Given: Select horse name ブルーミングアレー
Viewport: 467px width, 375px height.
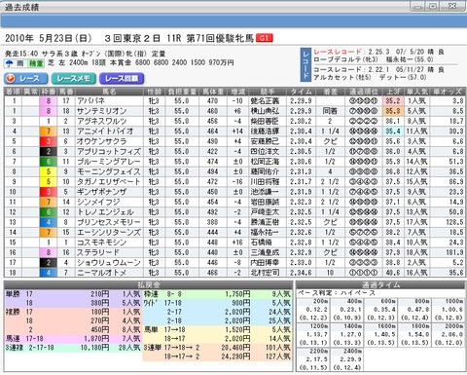Looking at the screenshot, I should (x=109, y=162).
